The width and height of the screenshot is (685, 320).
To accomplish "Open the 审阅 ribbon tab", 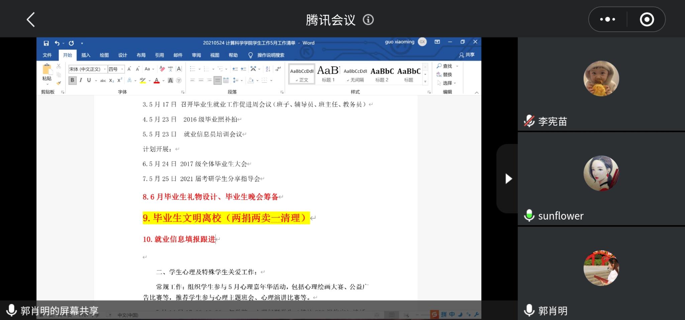I will [x=196, y=55].
